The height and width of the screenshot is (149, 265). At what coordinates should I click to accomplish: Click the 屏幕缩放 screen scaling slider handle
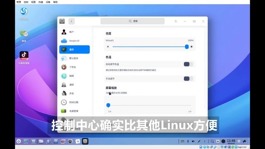[108, 105]
